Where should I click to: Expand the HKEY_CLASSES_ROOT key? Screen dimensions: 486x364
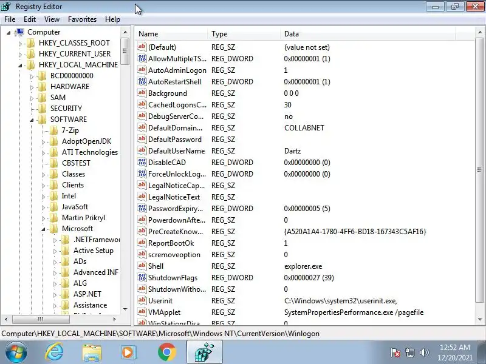21,44
